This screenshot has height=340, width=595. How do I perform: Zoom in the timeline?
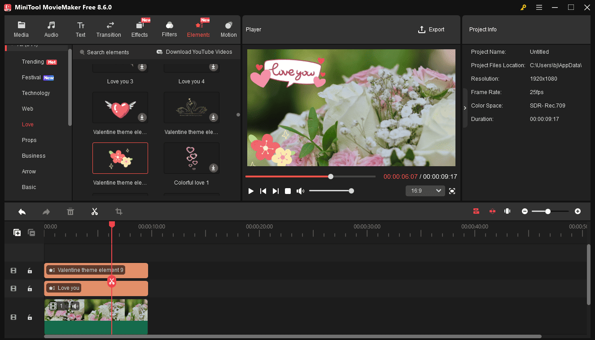pyautogui.click(x=577, y=211)
